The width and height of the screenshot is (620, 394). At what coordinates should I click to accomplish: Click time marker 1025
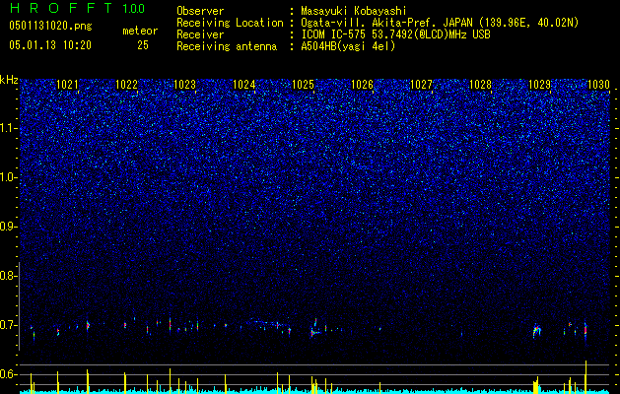coord(304,85)
